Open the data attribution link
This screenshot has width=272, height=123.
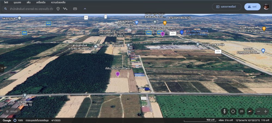click(37, 120)
